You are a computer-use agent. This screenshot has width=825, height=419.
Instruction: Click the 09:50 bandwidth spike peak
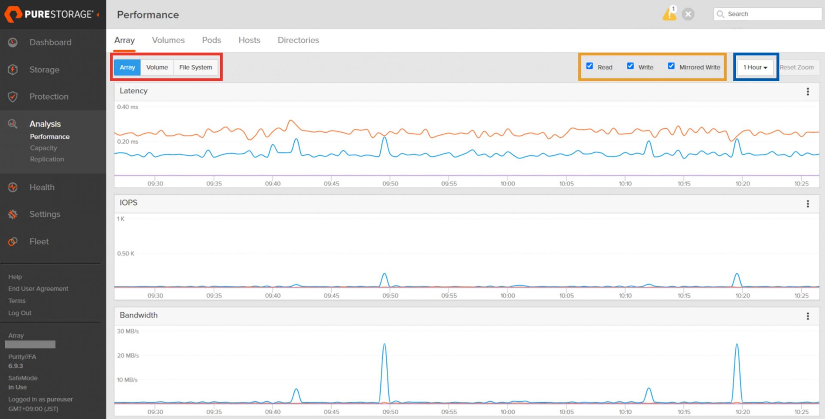(384, 344)
